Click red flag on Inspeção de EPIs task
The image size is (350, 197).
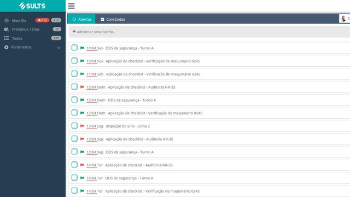82,126
